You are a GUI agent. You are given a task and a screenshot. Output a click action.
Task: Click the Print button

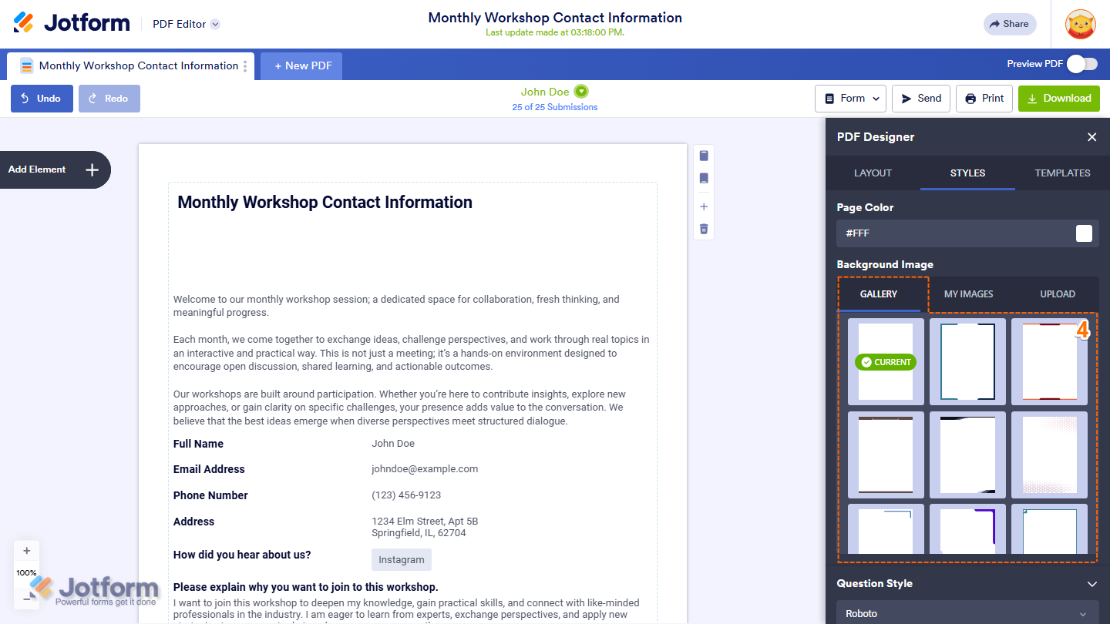click(x=984, y=99)
